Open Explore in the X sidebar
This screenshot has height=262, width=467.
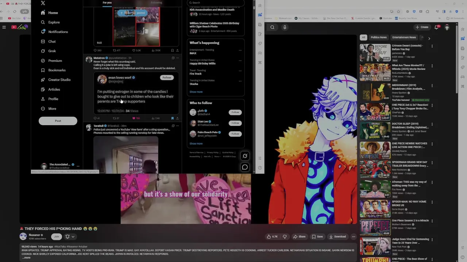[50, 22]
